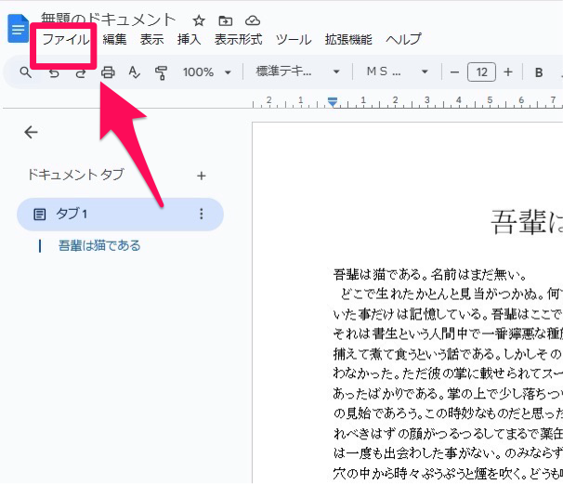The width and height of the screenshot is (563, 484).
Task: Toggle bold text formatting
Action: tap(539, 72)
